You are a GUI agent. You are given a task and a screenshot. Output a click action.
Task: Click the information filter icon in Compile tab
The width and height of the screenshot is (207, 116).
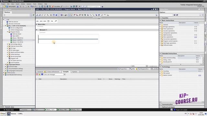click(42, 74)
